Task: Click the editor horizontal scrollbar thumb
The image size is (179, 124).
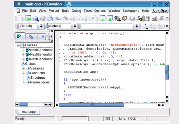Action: (91, 105)
